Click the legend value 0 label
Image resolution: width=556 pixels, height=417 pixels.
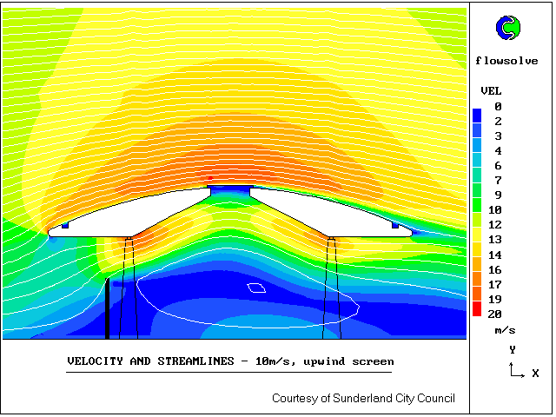pyautogui.click(x=498, y=106)
